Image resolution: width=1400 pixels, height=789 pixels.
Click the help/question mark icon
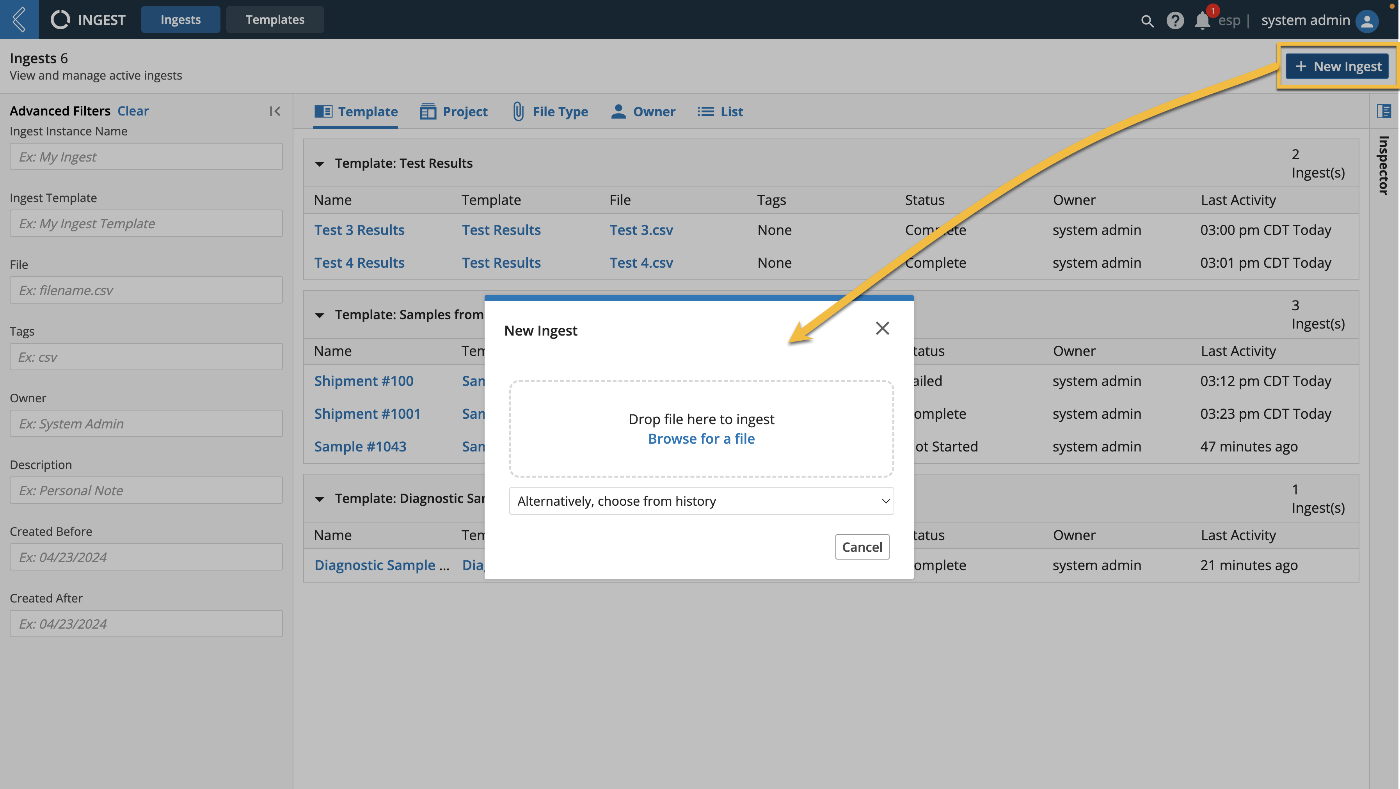pos(1174,19)
